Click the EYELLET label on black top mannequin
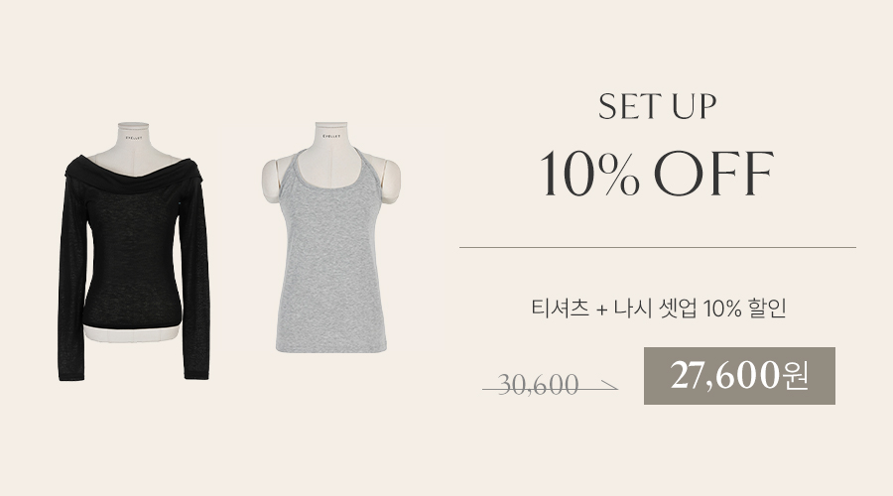Image resolution: width=893 pixels, height=496 pixels. point(133,137)
